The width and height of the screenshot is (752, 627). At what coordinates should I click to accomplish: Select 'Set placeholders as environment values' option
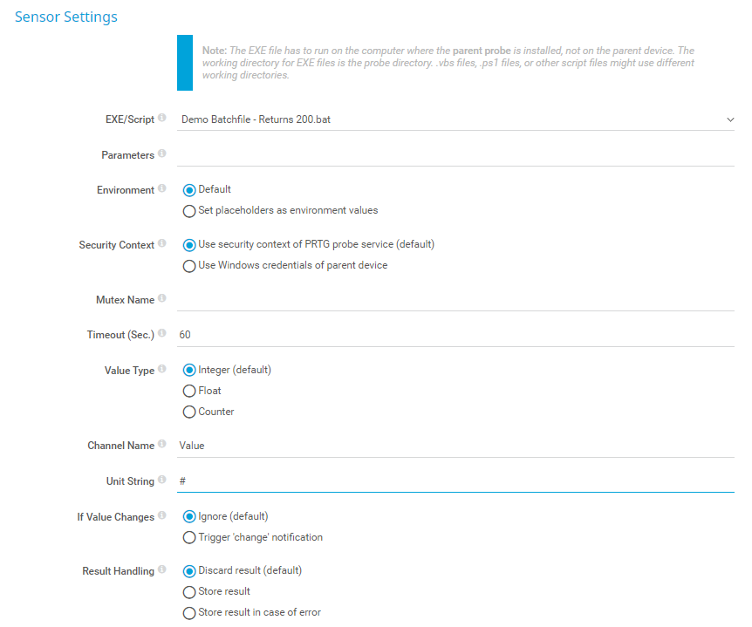[189, 211]
